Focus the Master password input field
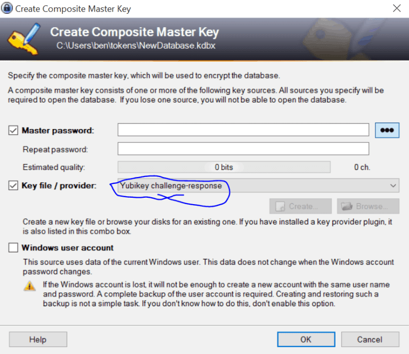Screen dimensions: 409x354 [x=243, y=130]
